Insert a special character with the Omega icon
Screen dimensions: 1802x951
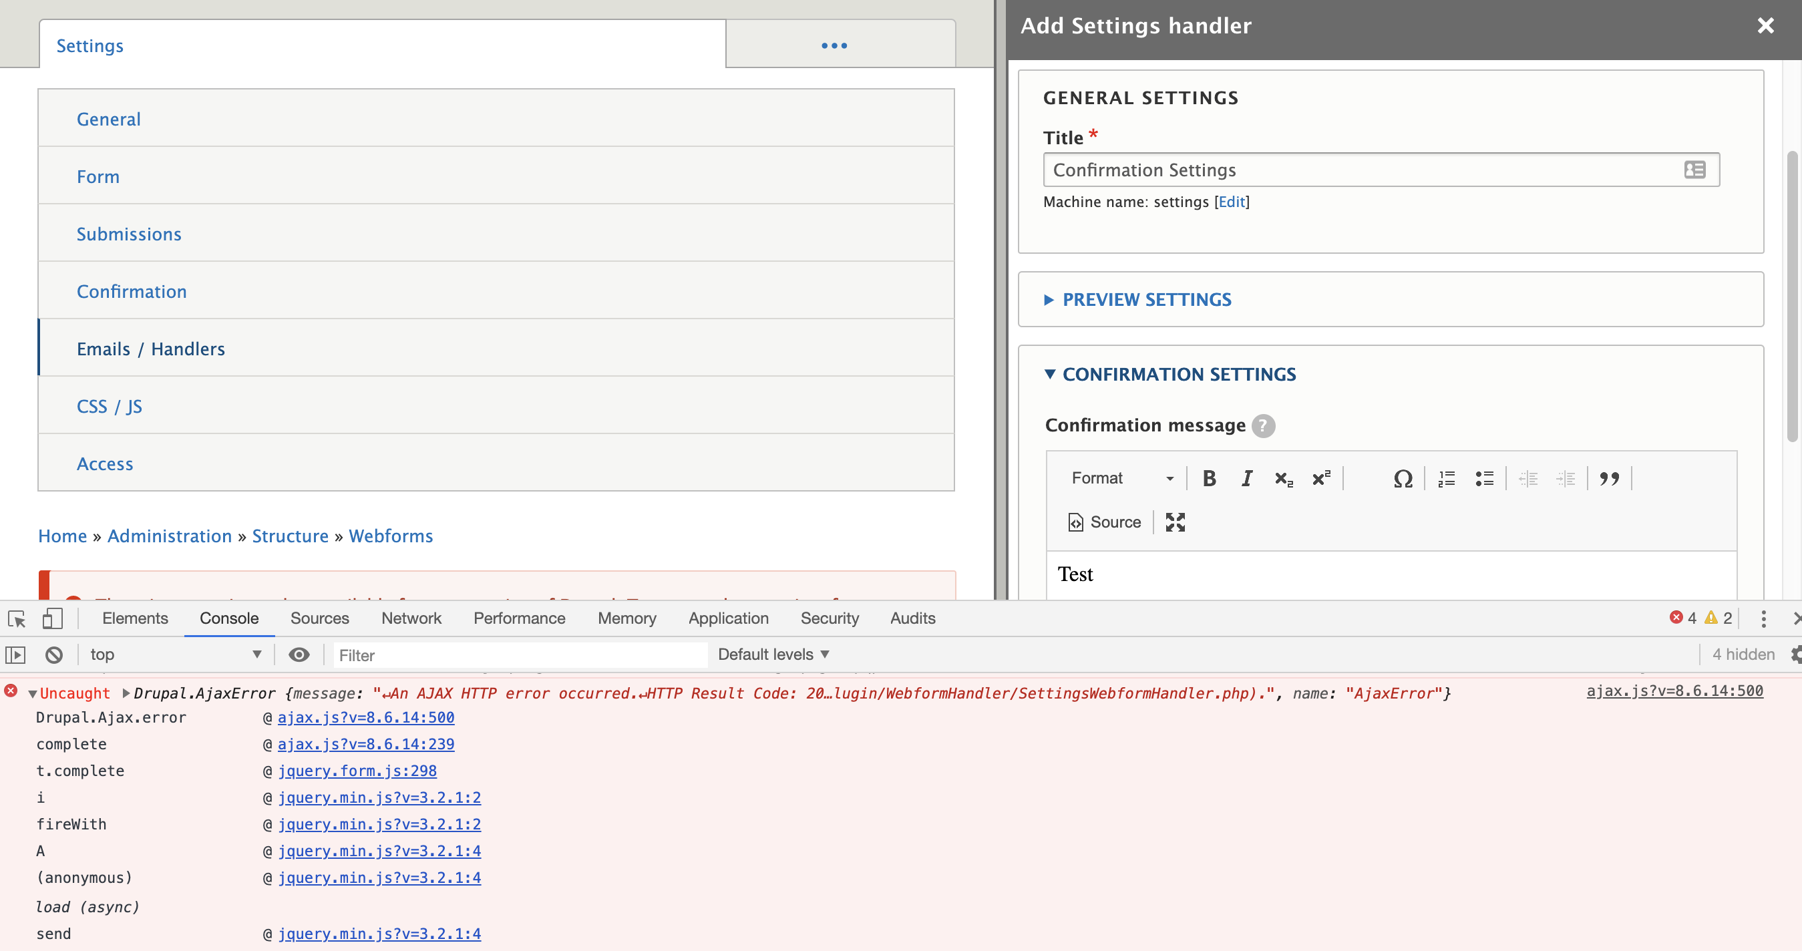click(x=1403, y=478)
